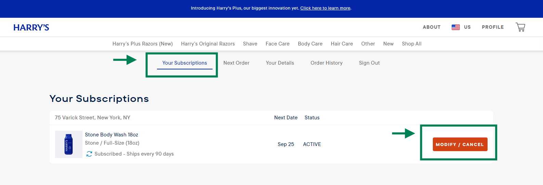Open Stone Body Wash product thumbnail
Viewport: 543px width, 185px height.
(x=69, y=144)
